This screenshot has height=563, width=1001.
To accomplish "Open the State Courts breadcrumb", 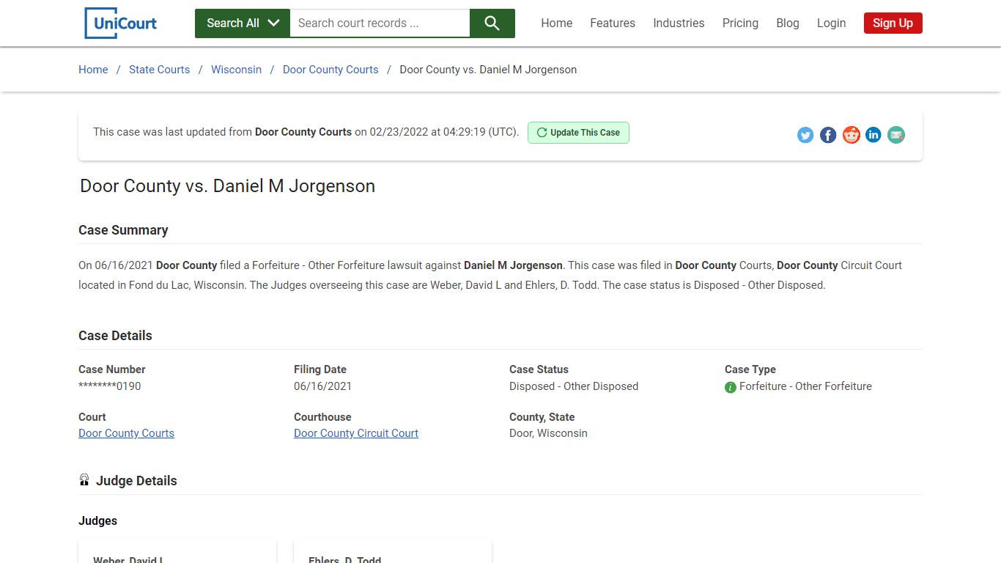I will coord(159,70).
